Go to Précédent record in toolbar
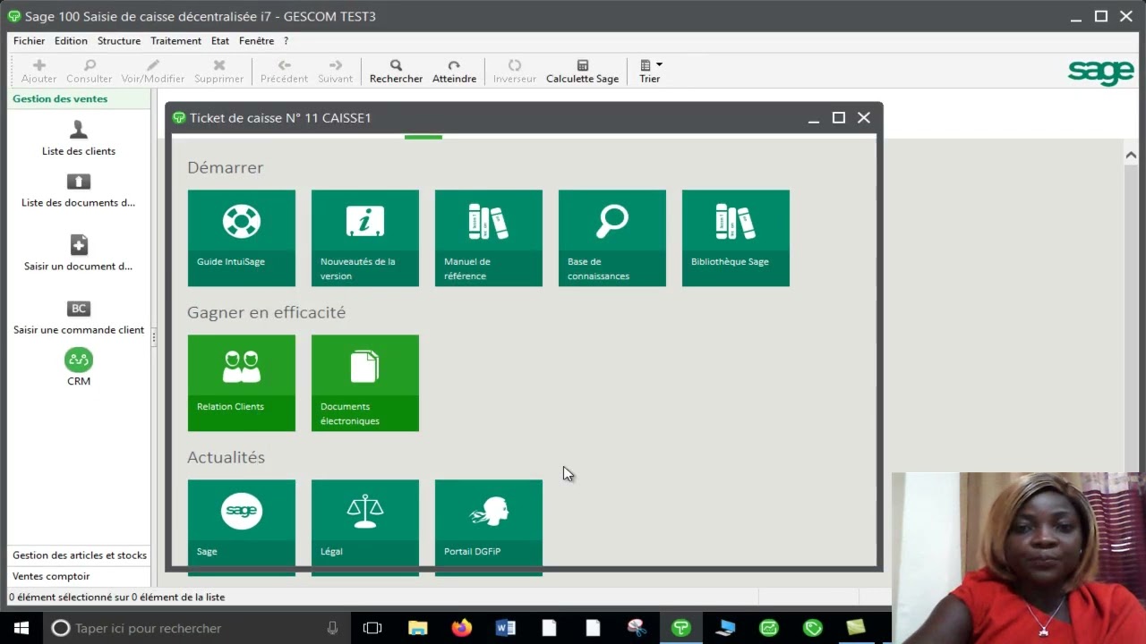1146x644 pixels. pos(284,72)
